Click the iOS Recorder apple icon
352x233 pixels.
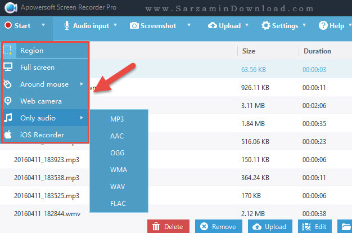[x=8, y=135]
